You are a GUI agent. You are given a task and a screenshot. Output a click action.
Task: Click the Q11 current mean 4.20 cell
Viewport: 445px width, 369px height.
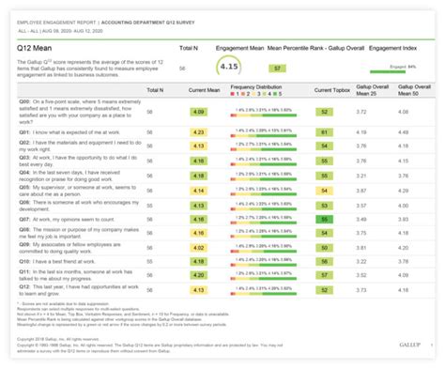tap(199, 275)
